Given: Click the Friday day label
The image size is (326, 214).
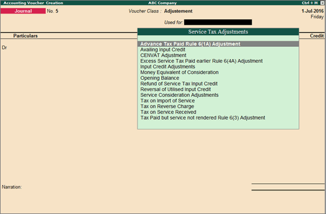Looking at the screenshot, I should [x=317, y=17].
